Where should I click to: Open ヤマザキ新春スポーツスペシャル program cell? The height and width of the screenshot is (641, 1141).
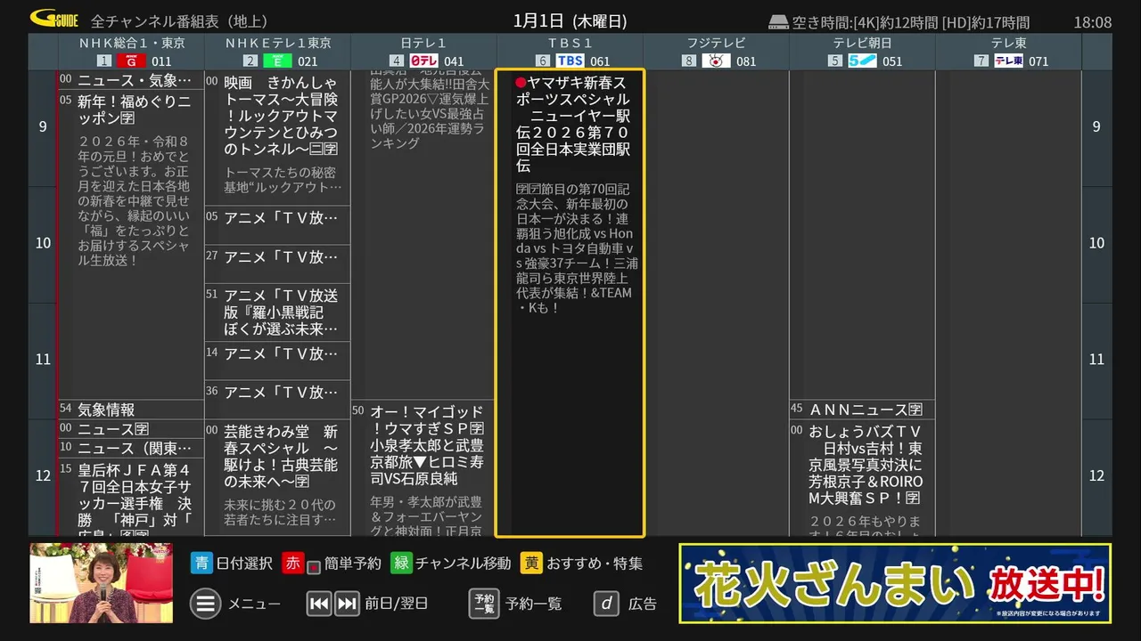point(570,304)
